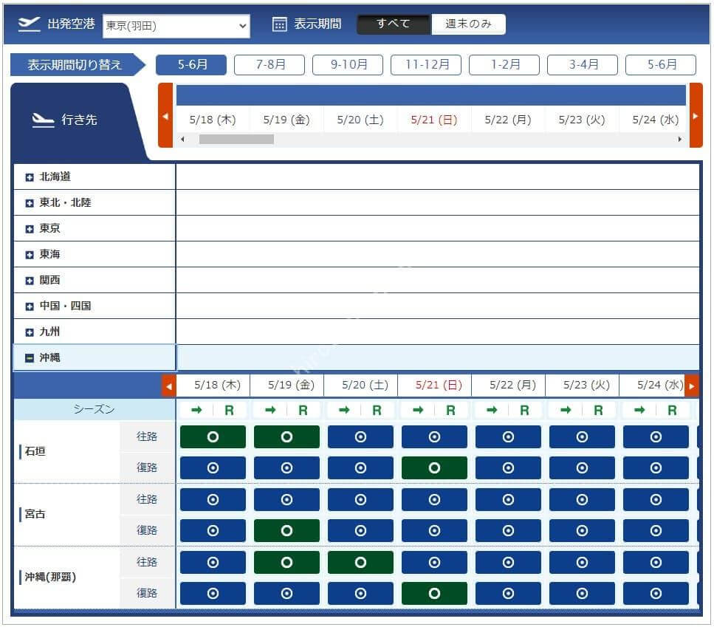Image resolution: width=714 pixels, height=627 pixels.
Task: Expand the 東京 region
Action: (x=30, y=229)
